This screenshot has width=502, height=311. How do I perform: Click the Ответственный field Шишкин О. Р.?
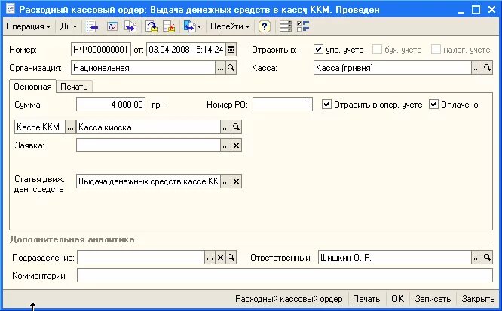pos(395,258)
